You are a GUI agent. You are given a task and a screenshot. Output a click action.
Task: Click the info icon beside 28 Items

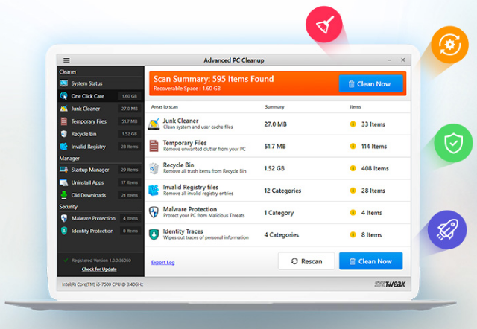(353, 191)
